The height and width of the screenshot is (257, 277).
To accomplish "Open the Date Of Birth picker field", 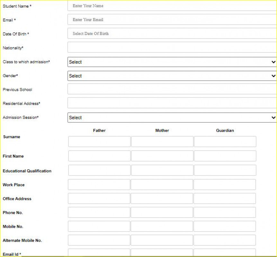I will (172, 33).
